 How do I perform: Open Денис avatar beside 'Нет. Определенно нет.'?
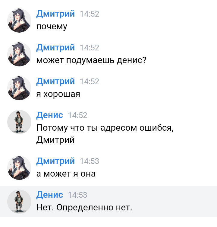click(x=19, y=202)
